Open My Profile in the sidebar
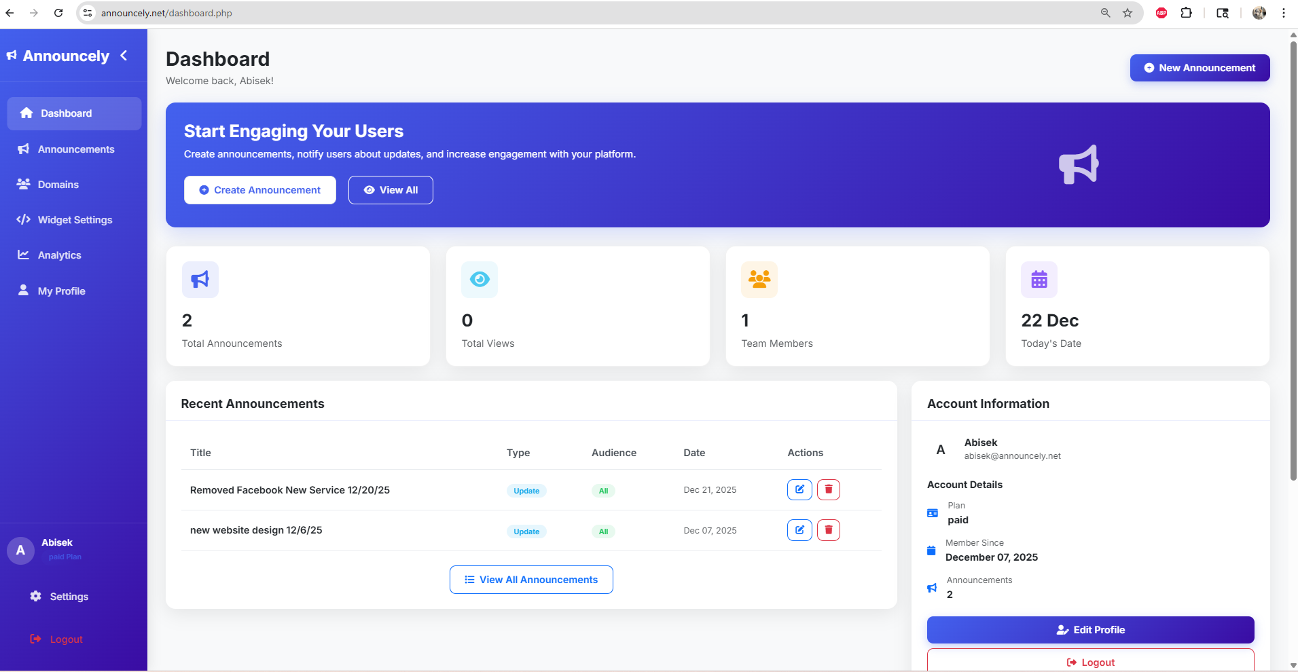The height and width of the screenshot is (672, 1298). point(74,291)
